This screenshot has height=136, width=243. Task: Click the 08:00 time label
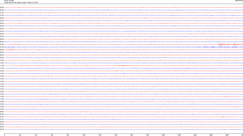2,50
